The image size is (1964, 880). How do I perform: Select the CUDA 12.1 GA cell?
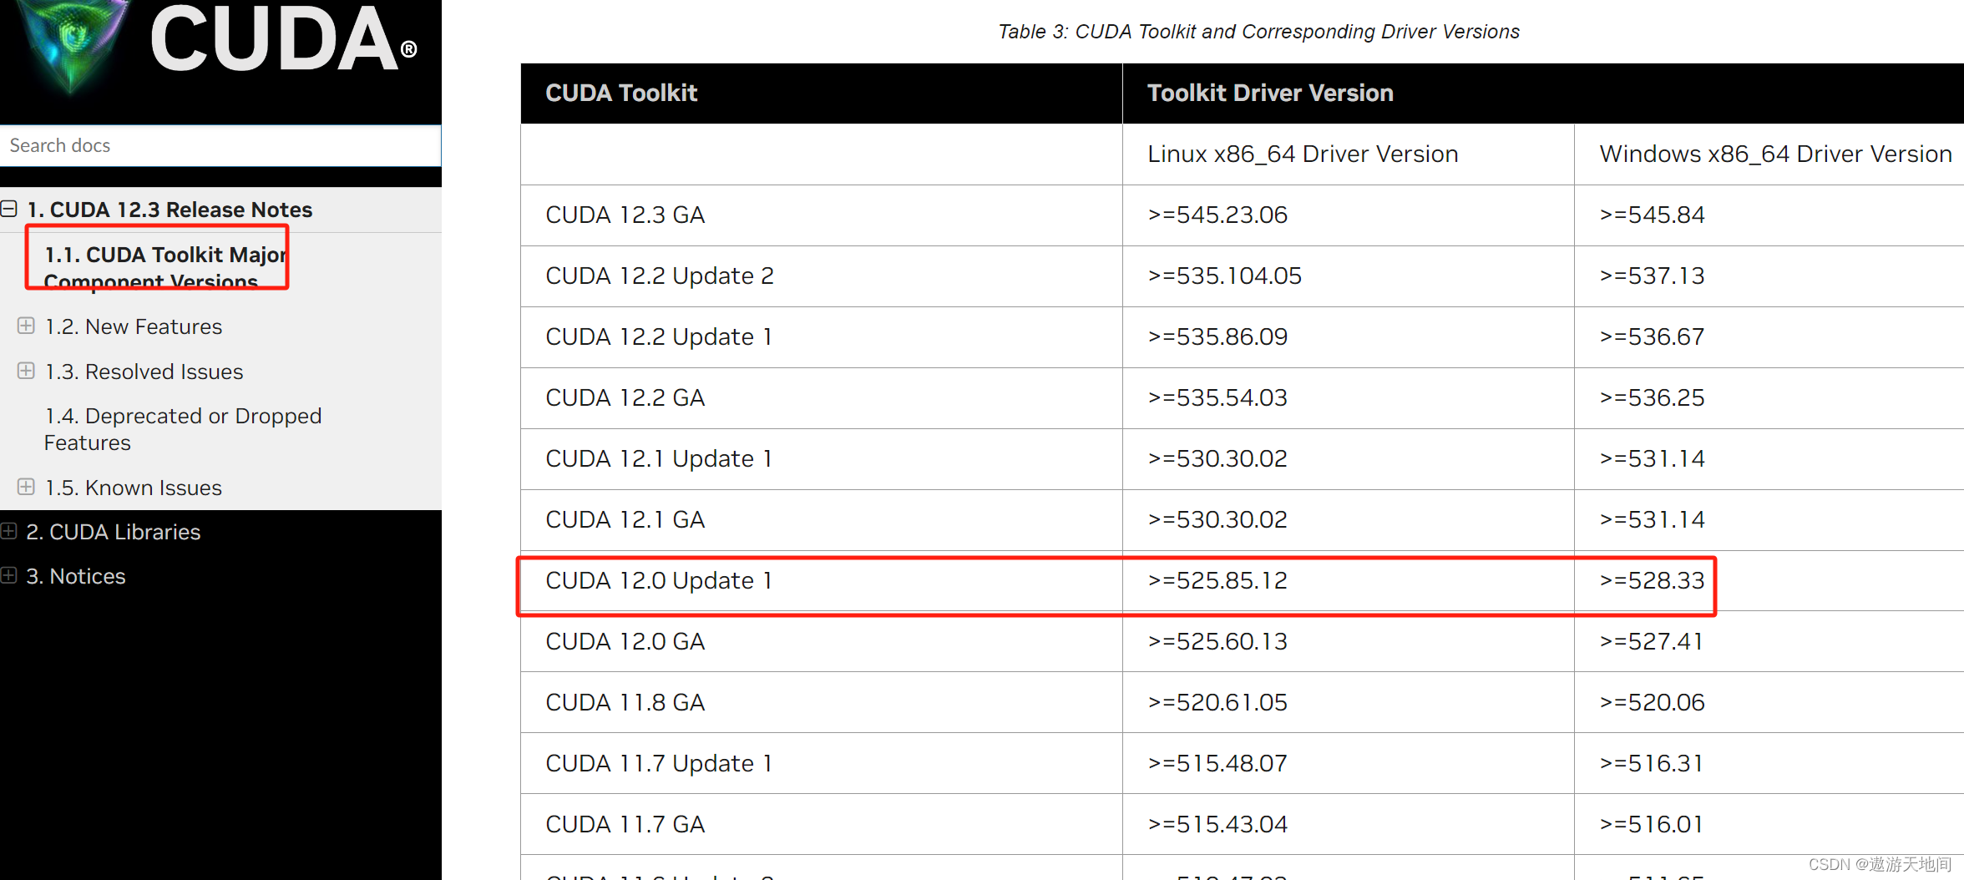(822, 520)
